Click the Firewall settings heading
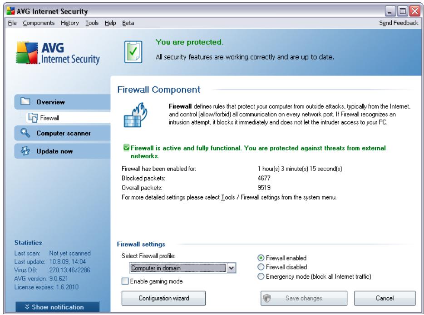This screenshot has height=315, width=424. [x=141, y=244]
